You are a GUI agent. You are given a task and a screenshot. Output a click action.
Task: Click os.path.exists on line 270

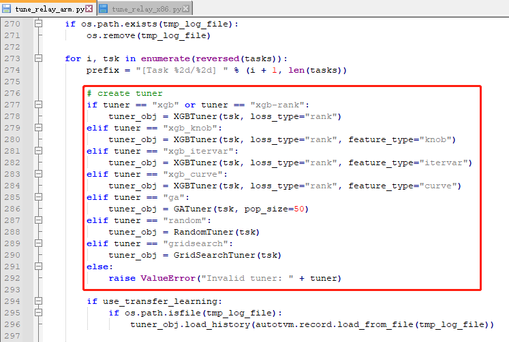119,24
